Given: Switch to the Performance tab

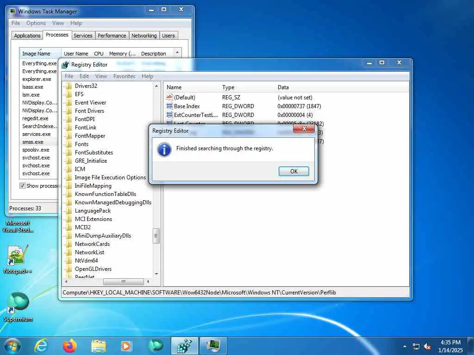Looking at the screenshot, I should point(112,35).
